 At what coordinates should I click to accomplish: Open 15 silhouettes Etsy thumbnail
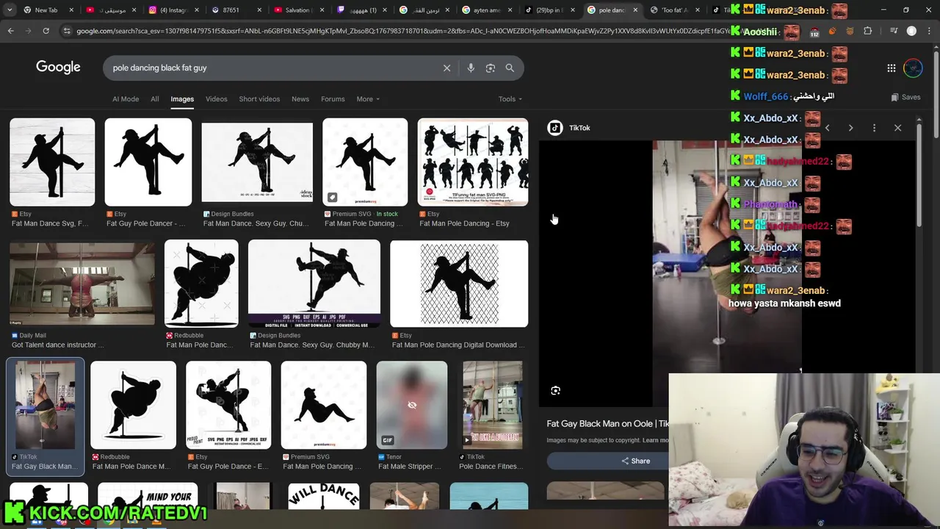click(x=472, y=162)
